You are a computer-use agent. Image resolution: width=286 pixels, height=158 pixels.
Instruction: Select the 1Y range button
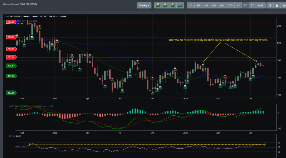(x=238, y=5)
